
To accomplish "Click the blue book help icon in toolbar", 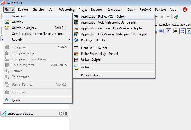I will coord(177,17).
